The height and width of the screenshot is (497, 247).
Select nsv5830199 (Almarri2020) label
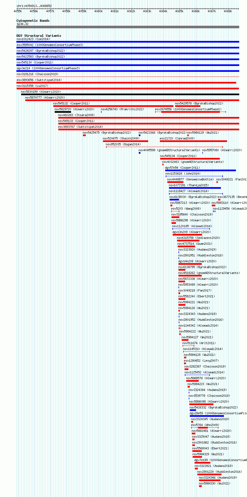click(x=41, y=92)
